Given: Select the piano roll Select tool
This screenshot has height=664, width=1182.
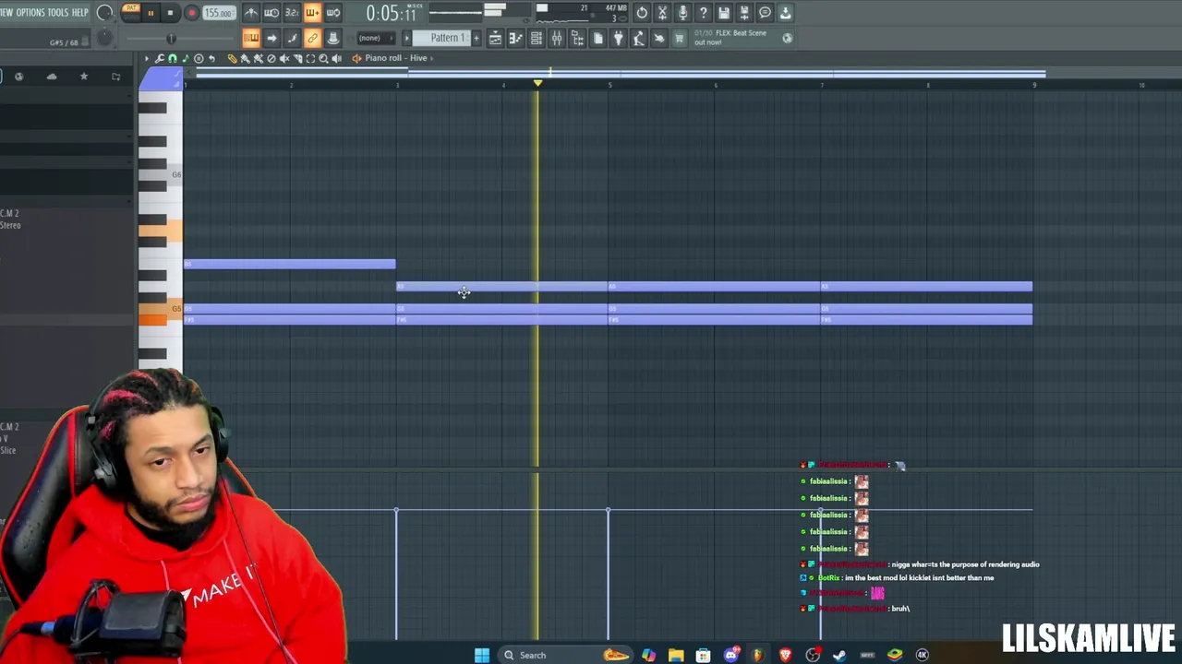Looking at the screenshot, I should (310, 58).
